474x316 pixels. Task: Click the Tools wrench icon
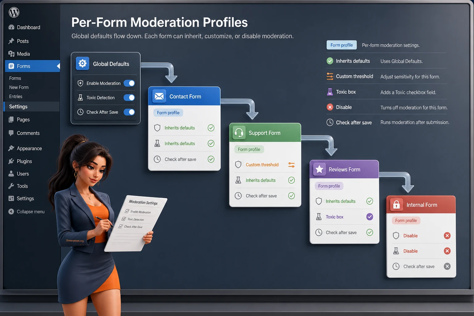coord(11,186)
